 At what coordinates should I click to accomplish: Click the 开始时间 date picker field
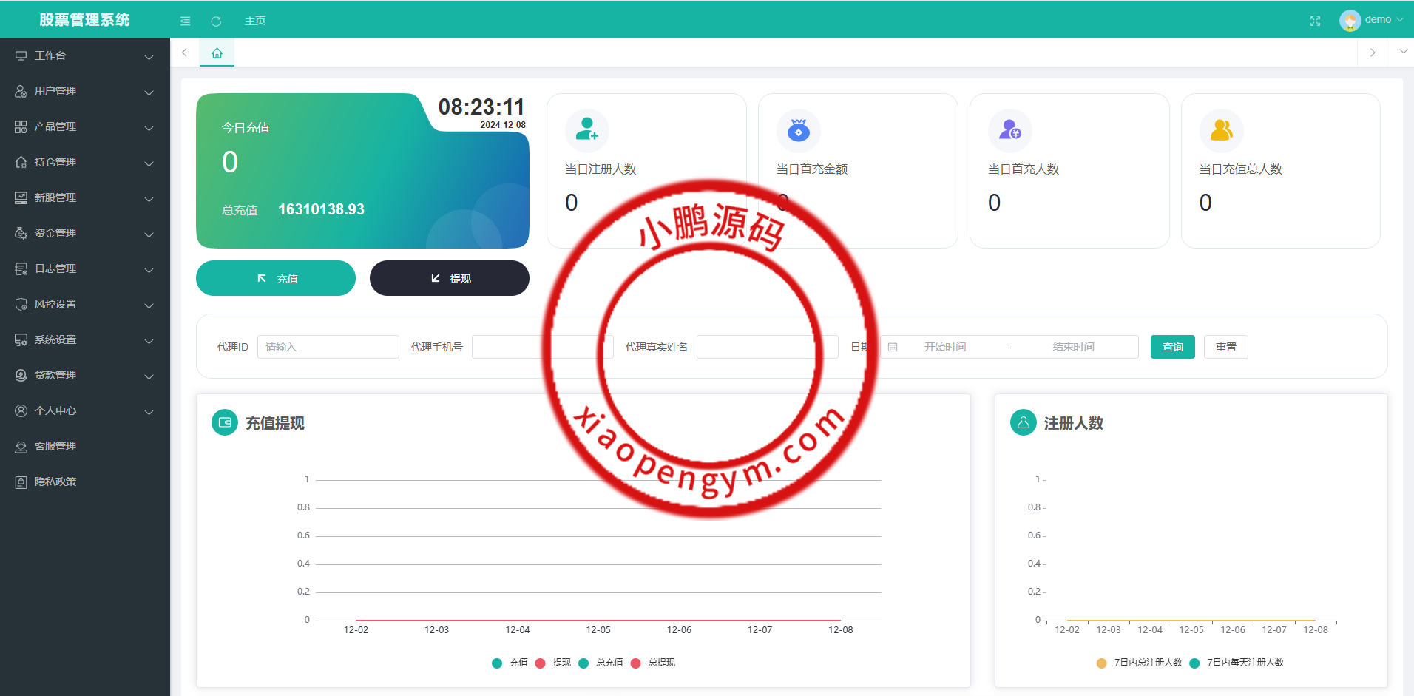pyautogui.click(x=944, y=347)
